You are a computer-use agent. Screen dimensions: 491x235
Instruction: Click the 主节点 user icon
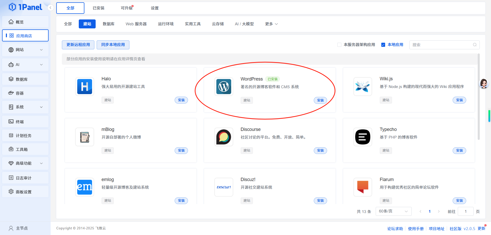(x=11, y=228)
